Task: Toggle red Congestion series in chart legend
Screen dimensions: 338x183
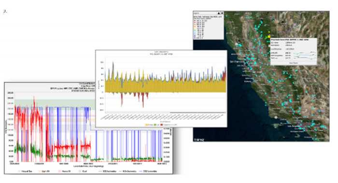Action: (169, 125)
